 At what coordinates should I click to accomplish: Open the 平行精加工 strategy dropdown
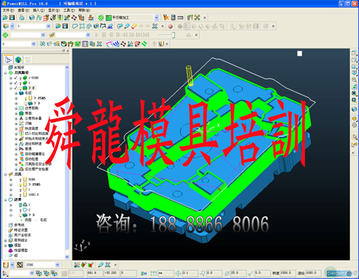[157, 18]
